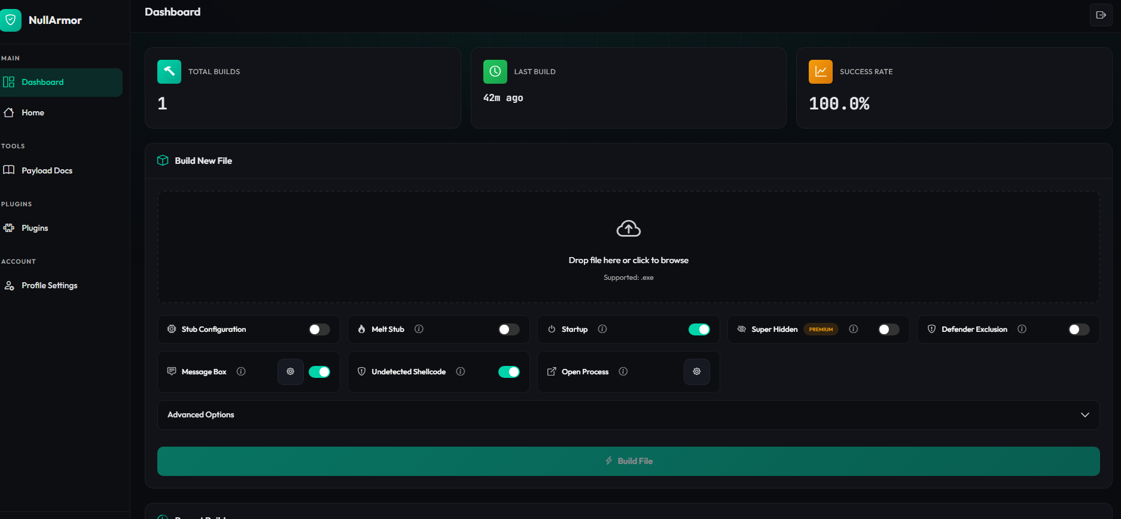
Task: Click the logout icon in top right
Action: click(x=1101, y=15)
